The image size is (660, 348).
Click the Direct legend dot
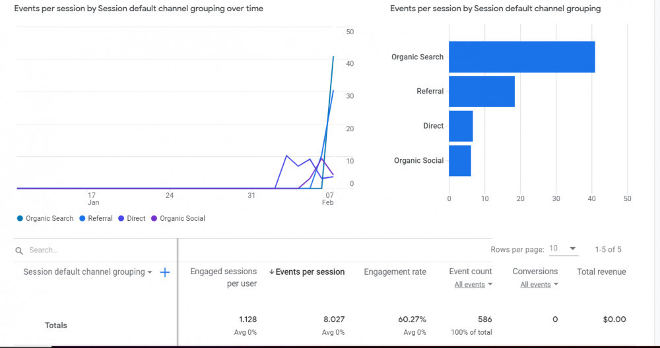coord(121,218)
